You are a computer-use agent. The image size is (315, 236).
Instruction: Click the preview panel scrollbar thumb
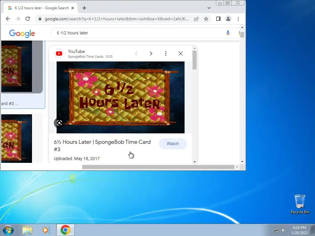(x=194, y=60)
